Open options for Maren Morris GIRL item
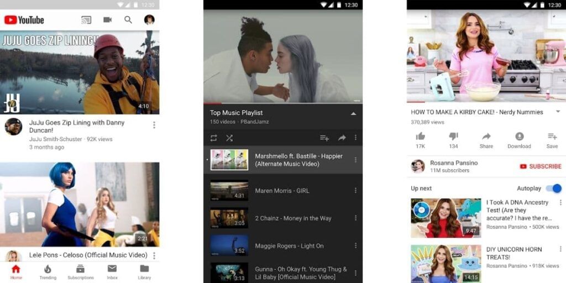 coord(355,191)
